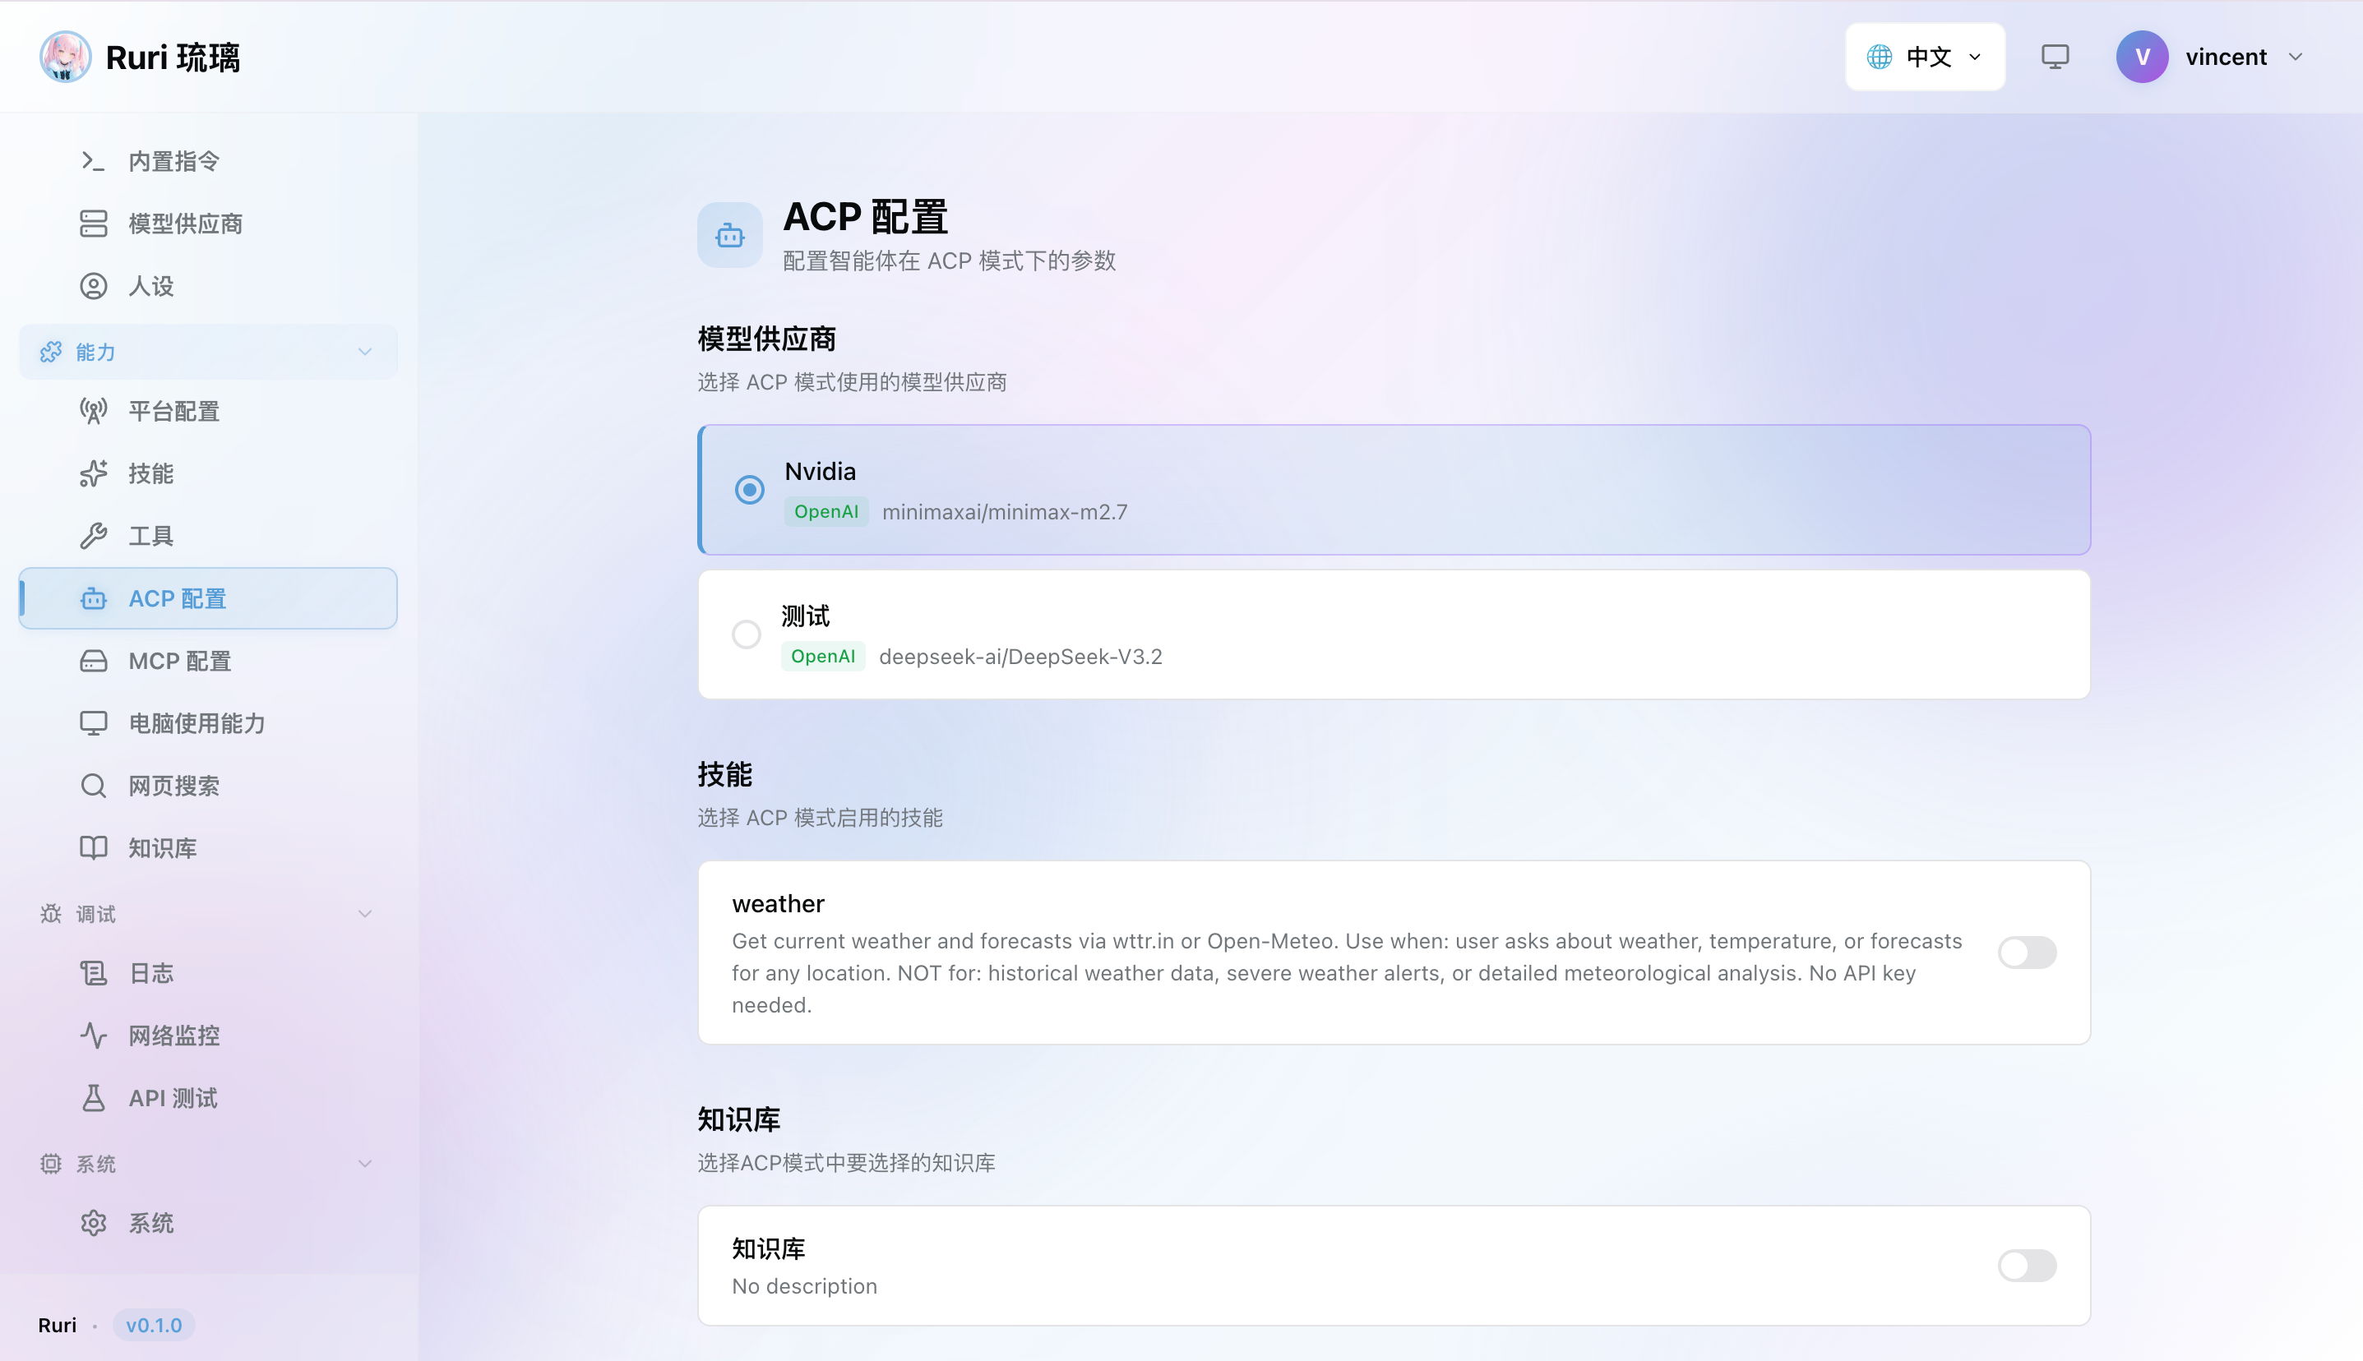Collapse the 系统 section chevron
Screen dimensions: 2363x1361
(x=365, y=1163)
